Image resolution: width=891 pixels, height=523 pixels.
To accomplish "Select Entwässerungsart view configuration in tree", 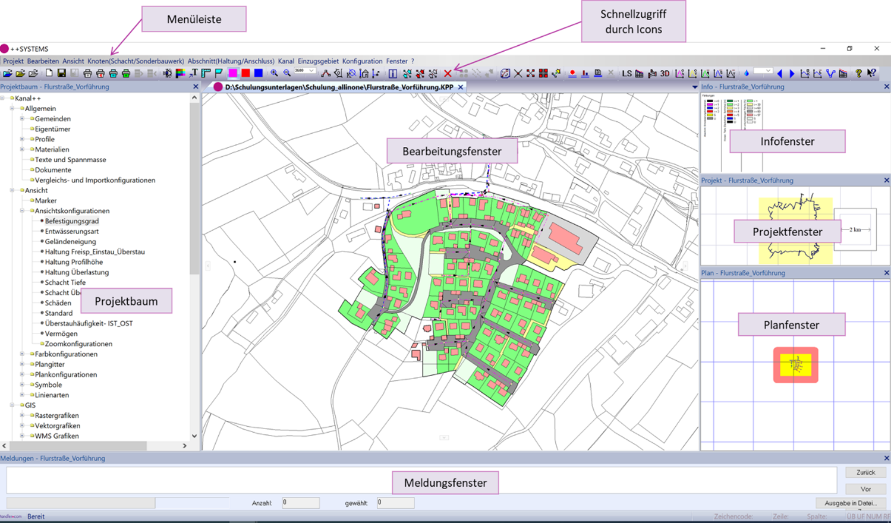I will [72, 231].
